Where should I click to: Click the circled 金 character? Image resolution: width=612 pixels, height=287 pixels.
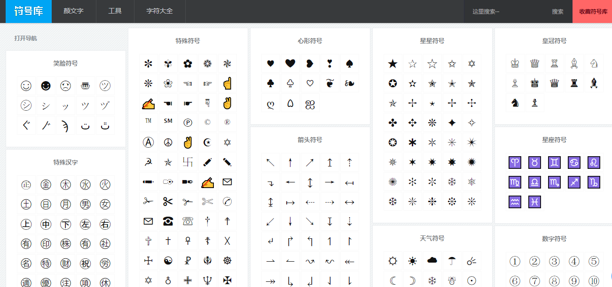pyautogui.click(x=46, y=185)
